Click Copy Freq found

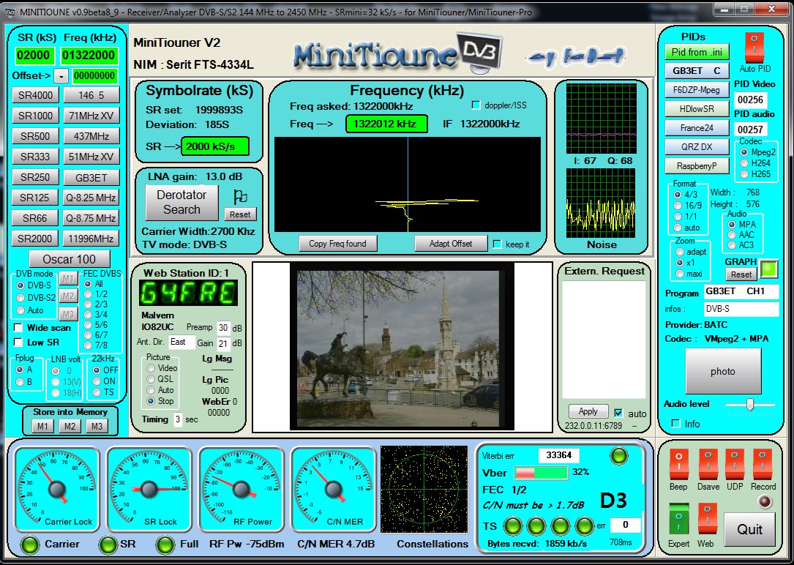click(x=338, y=244)
